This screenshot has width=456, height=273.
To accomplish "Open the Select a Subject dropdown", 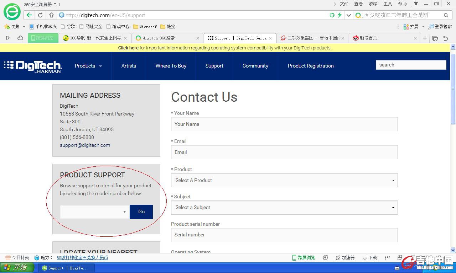I will coord(284,207).
